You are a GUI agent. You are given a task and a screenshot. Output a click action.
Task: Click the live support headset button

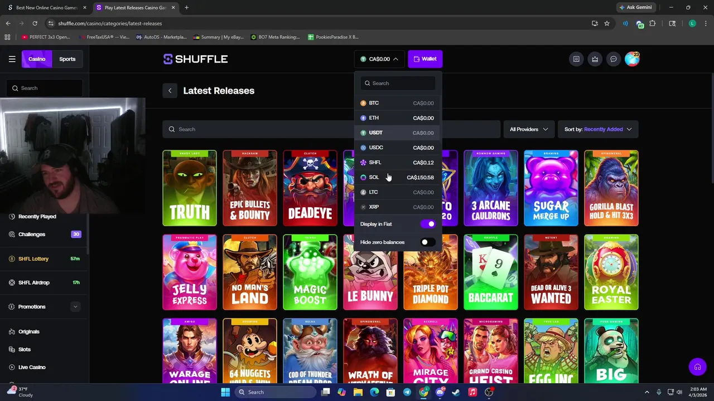tap(697, 367)
